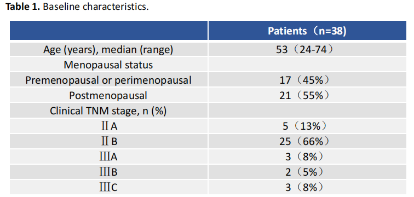Select the Patients (n=38) header cell
This screenshot has width=414, height=197.
point(307,31)
